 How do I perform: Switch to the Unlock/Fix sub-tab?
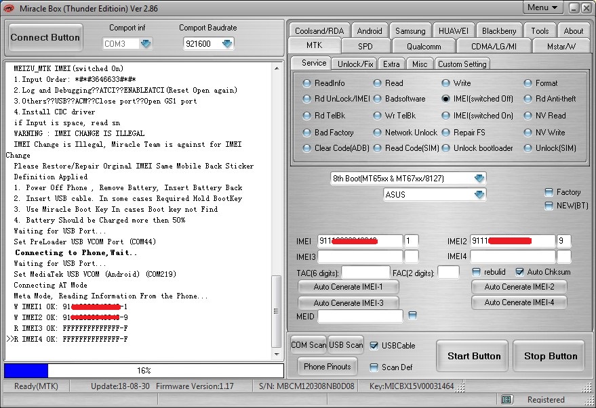pos(355,64)
